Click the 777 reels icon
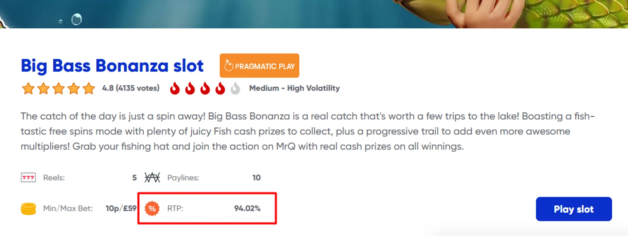 (28, 178)
